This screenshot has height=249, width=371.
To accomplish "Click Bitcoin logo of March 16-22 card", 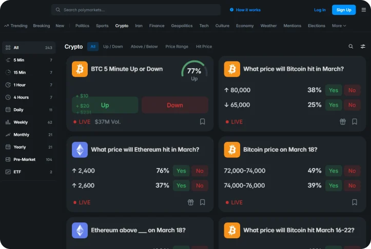I will 232,231.
